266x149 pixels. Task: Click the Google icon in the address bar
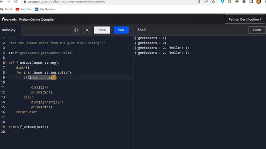[x=199, y=2]
